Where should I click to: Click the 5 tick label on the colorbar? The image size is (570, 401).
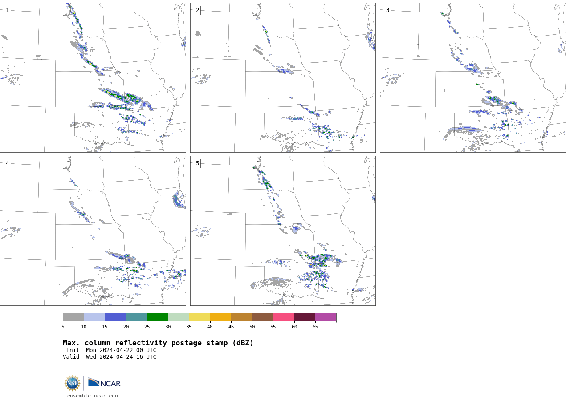tap(63, 327)
